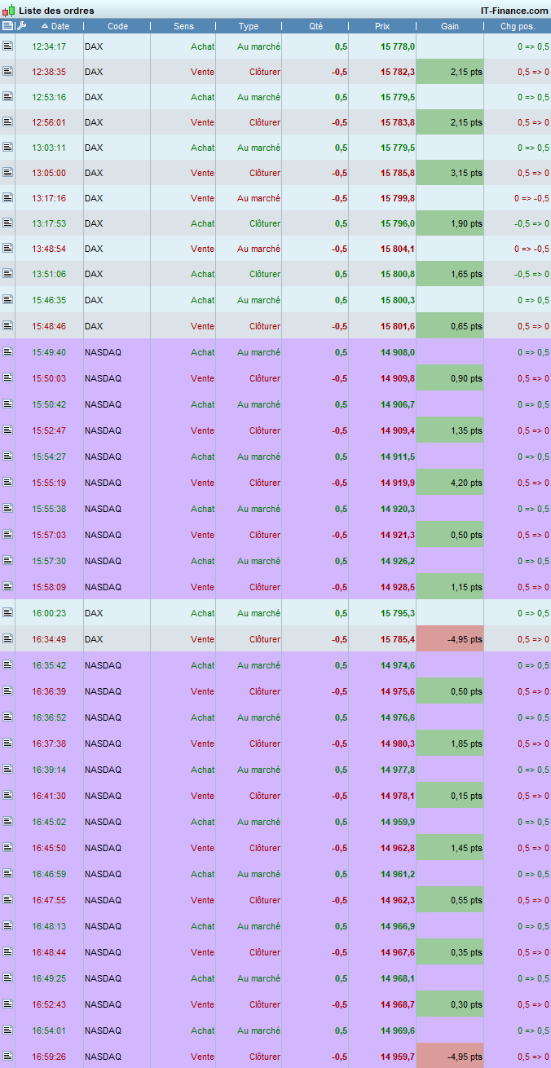Viewport: 551px width, 1068px height.
Task: Open order details icon for 13:17:16 row
Action: 7,197
